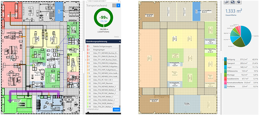This screenshot has width=259, height=115.
Task: Select row 2 Eingangslager in list
Action: click(103, 50)
